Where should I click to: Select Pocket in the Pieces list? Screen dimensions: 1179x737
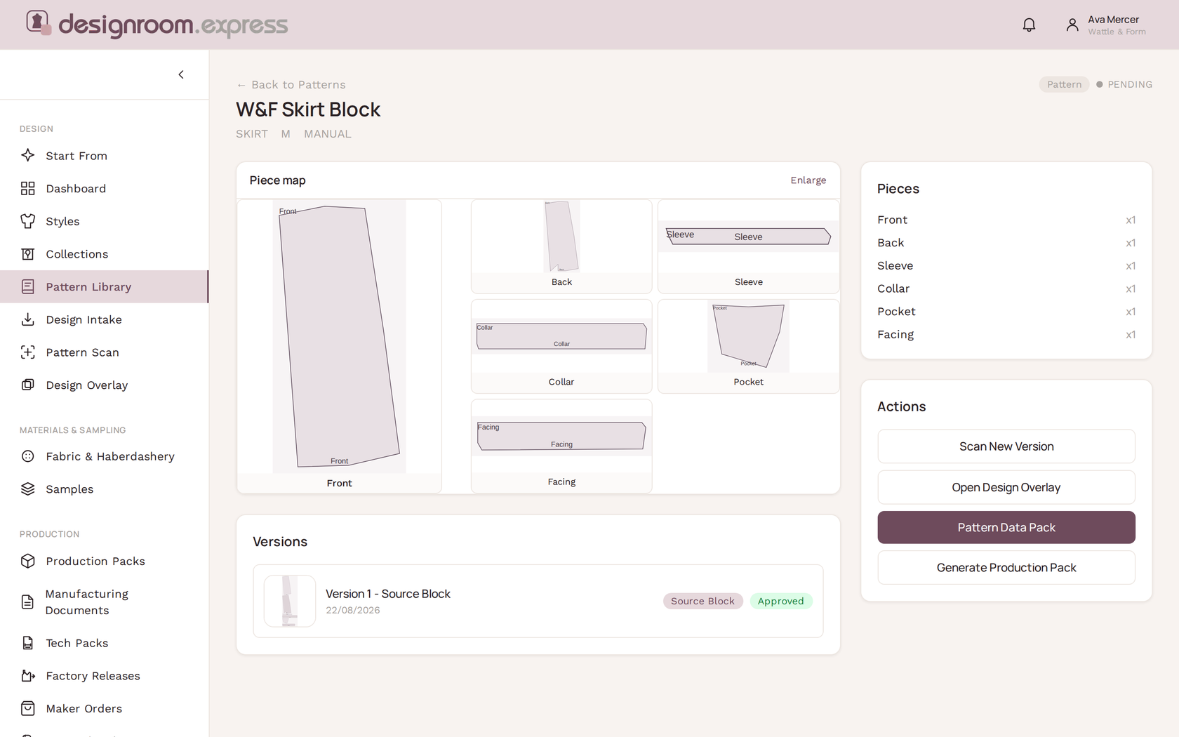click(1006, 312)
